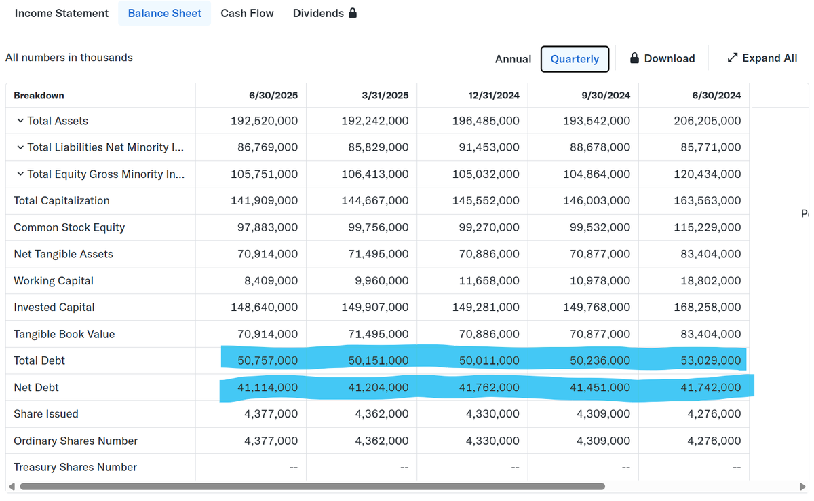The image size is (814, 501).
Task: Select the Invested Capital row label
Action: coord(54,308)
